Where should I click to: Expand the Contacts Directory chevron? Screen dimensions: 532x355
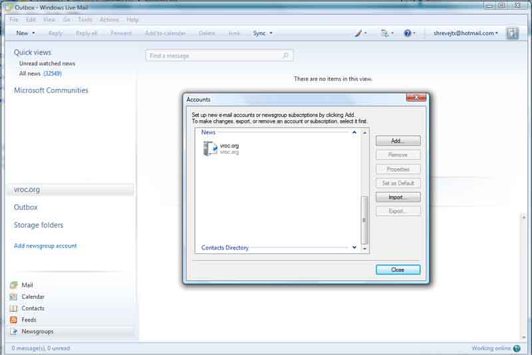coord(354,248)
